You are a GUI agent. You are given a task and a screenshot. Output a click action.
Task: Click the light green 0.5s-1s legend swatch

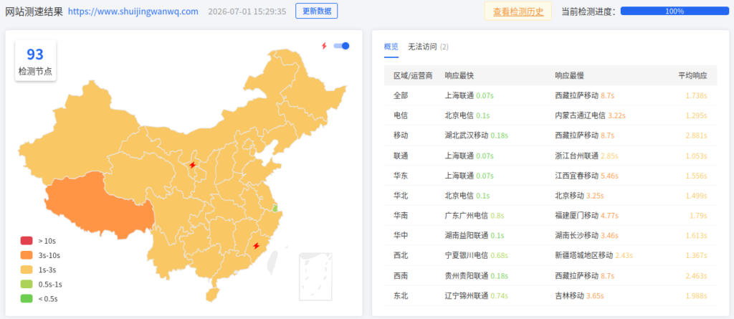point(27,284)
